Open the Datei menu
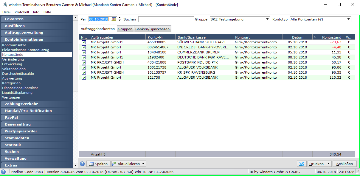Screen dimensions: 360x176 click(6, 12)
